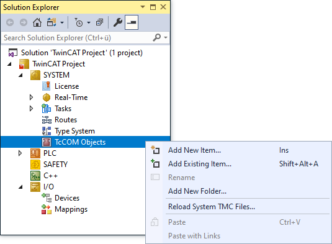Click the Devices icon
Viewport: 332px width, 244px height.
[47, 198]
